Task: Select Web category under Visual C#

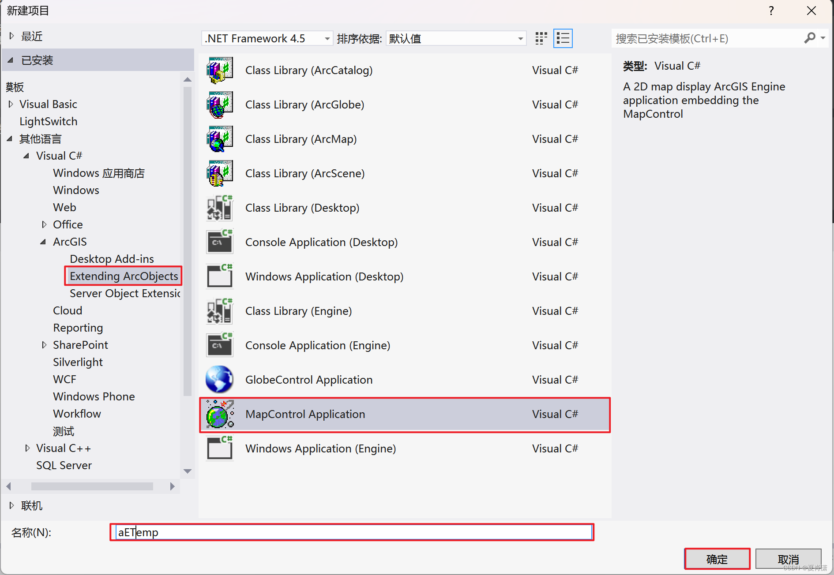Action: click(64, 207)
